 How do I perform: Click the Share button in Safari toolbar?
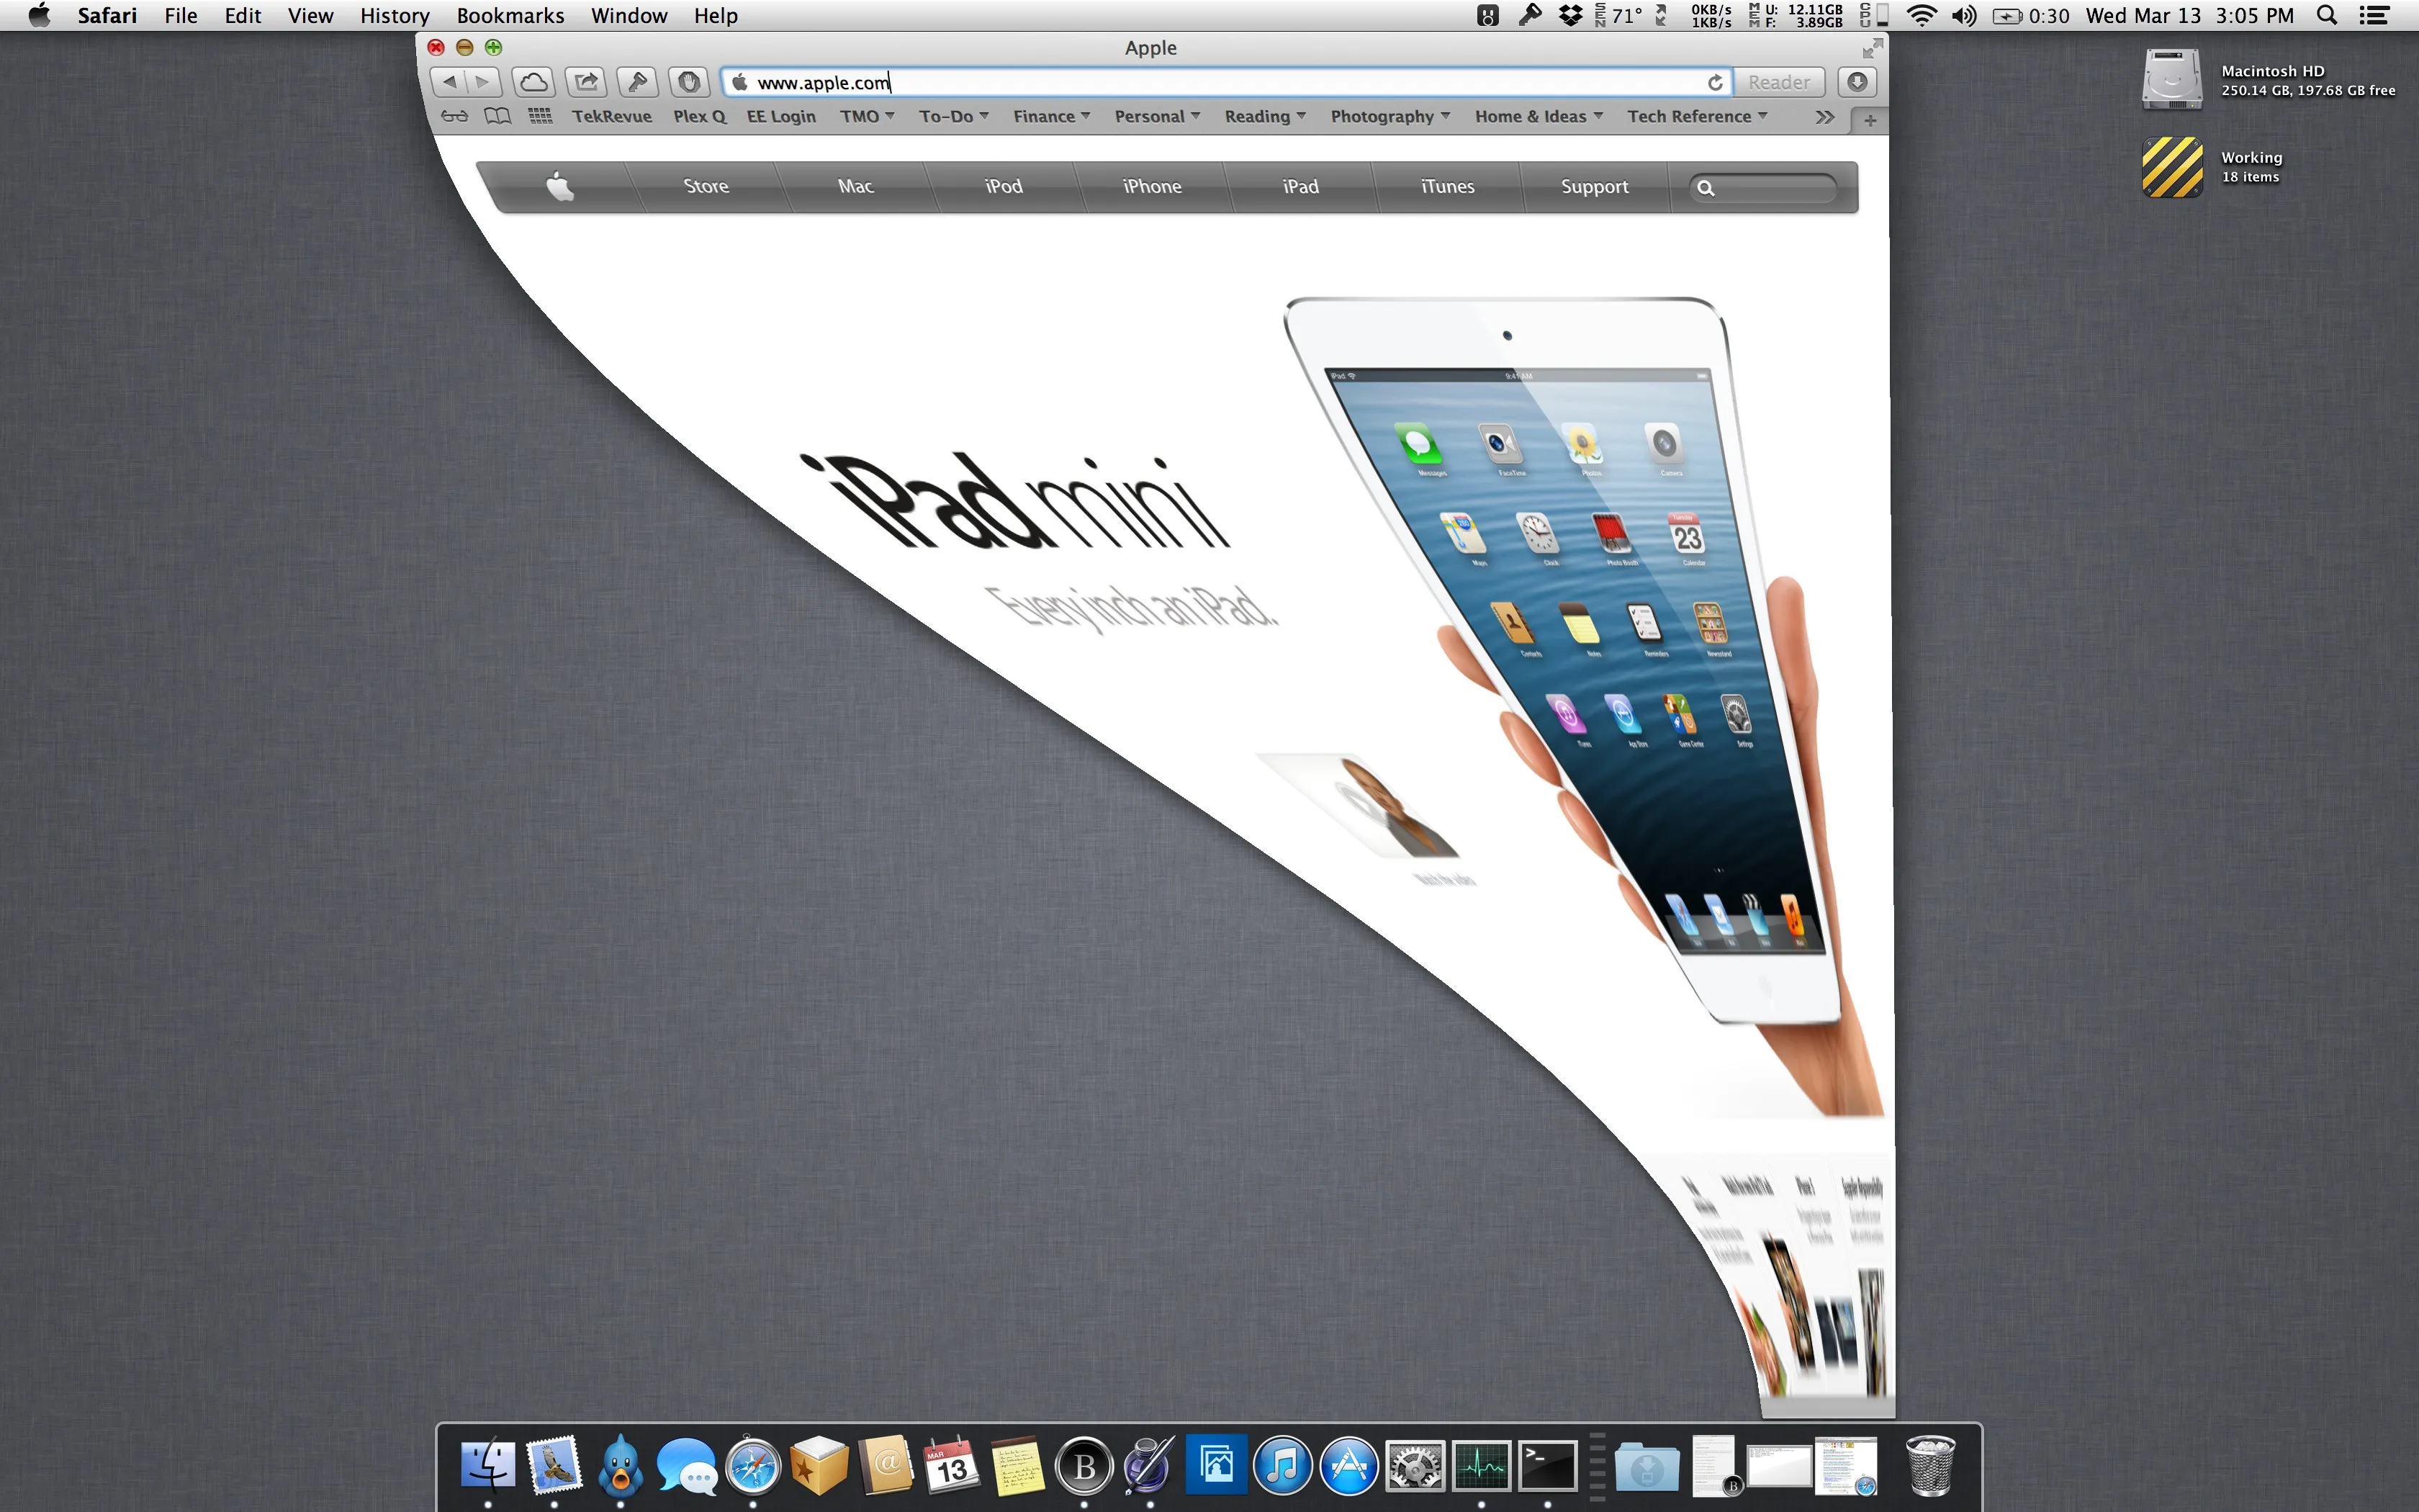tap(586, 82)
